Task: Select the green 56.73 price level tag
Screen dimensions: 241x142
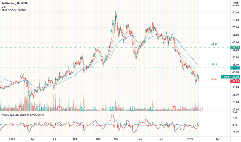Action: [236, 48]
